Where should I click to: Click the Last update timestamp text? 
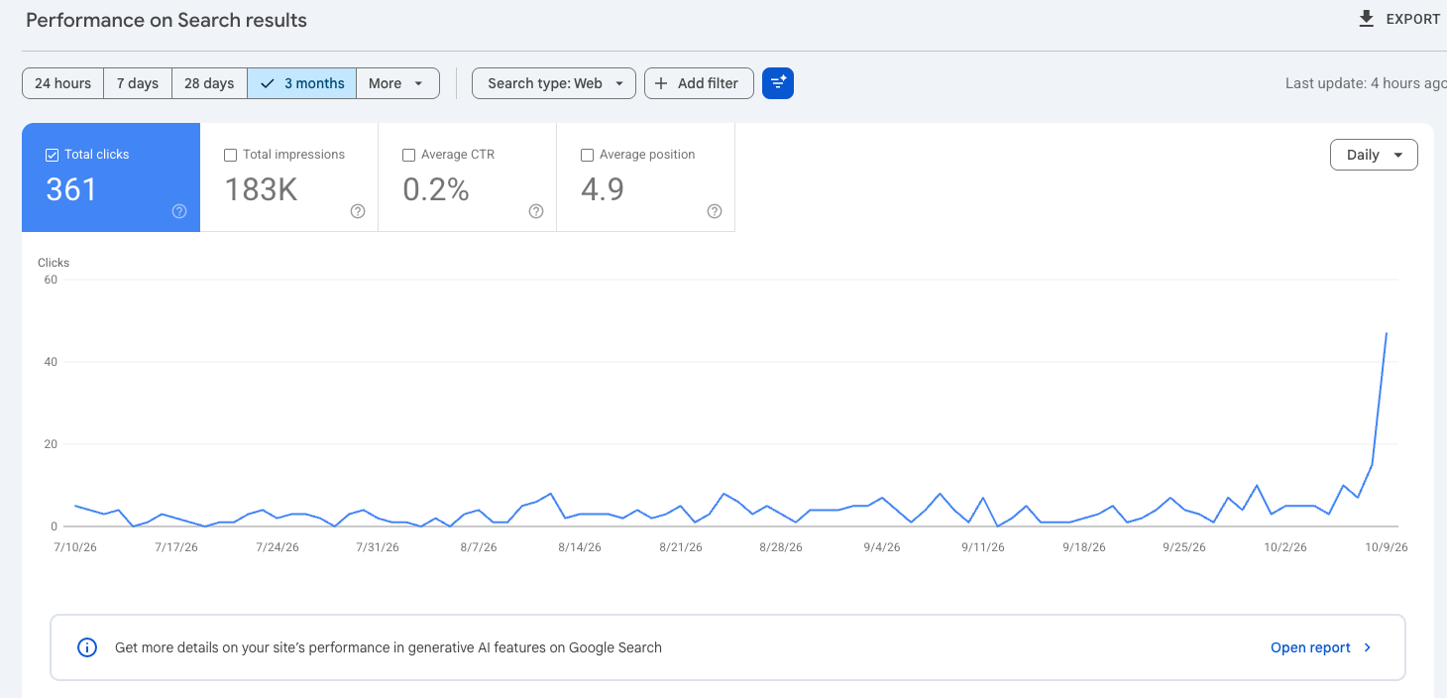[1366, 83]
